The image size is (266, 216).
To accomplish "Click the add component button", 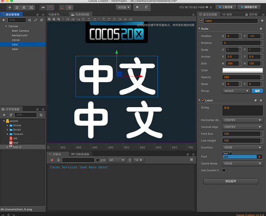I will pyautogui.click(x=231, y=181).
